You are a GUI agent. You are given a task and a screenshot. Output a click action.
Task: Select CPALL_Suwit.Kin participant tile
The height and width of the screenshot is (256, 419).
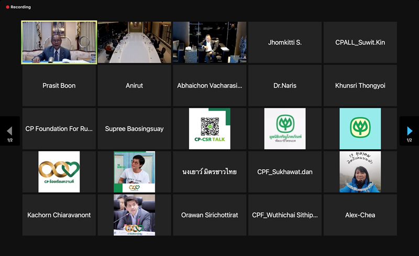tap(360, 42)
